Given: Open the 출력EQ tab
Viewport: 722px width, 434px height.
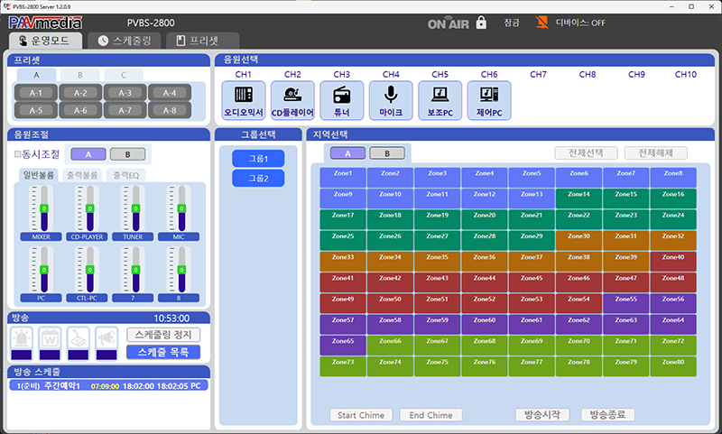Looking at the screenshot, I should tap(125, 175).
